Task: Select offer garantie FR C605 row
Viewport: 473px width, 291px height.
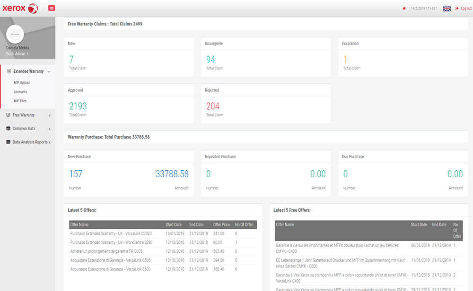Action: tap(163, 251)
